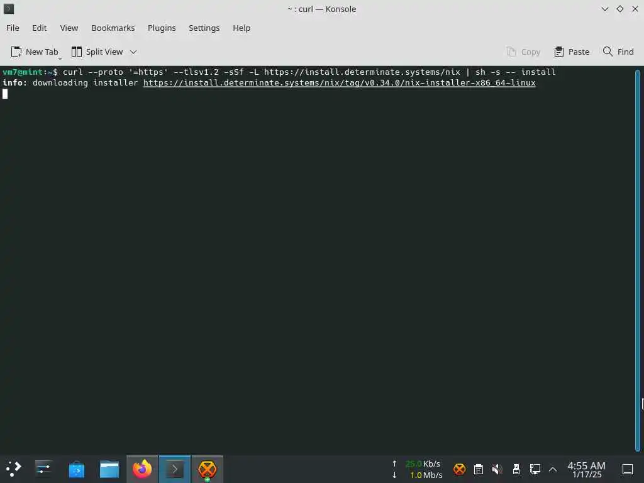644x483 pixels.
Task: Click the Copy toolbar button
Action: [523, 52]
